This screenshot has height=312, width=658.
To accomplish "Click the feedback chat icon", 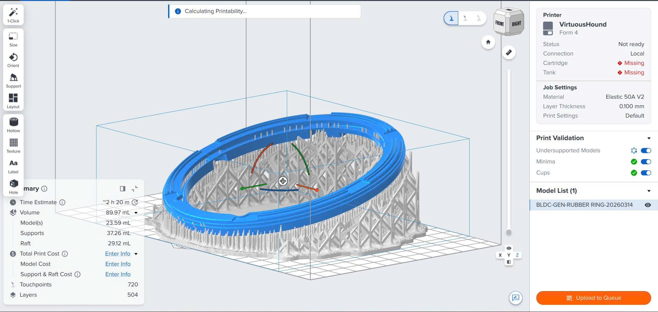I will point(515,298).
